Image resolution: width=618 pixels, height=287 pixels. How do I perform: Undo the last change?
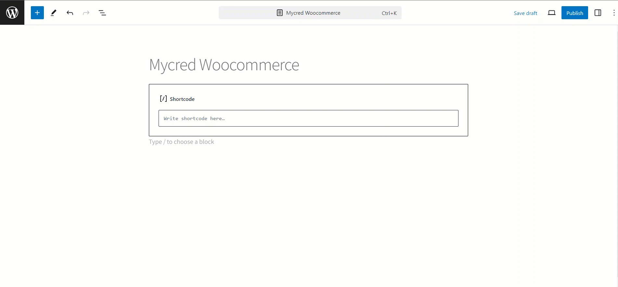click(70, 13)
